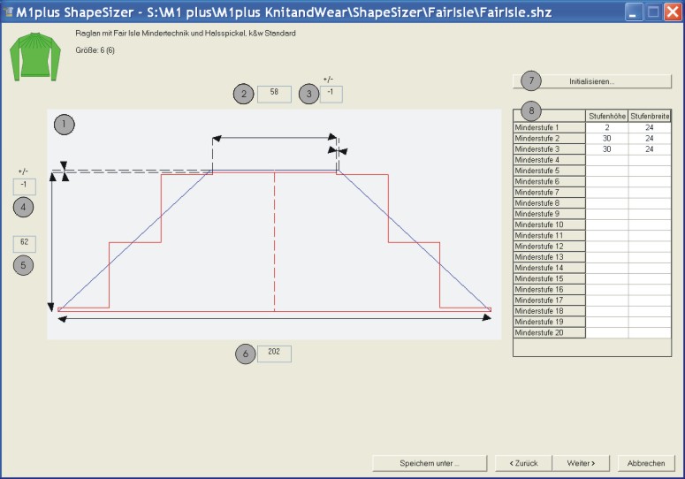The width and height of the screenshot is (685, 479).
Task: Click circled number 8 marker
Action: pos(531,110)
